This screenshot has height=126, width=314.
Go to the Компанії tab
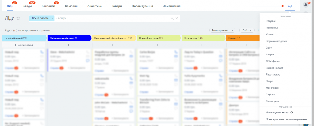coord(71,6)
